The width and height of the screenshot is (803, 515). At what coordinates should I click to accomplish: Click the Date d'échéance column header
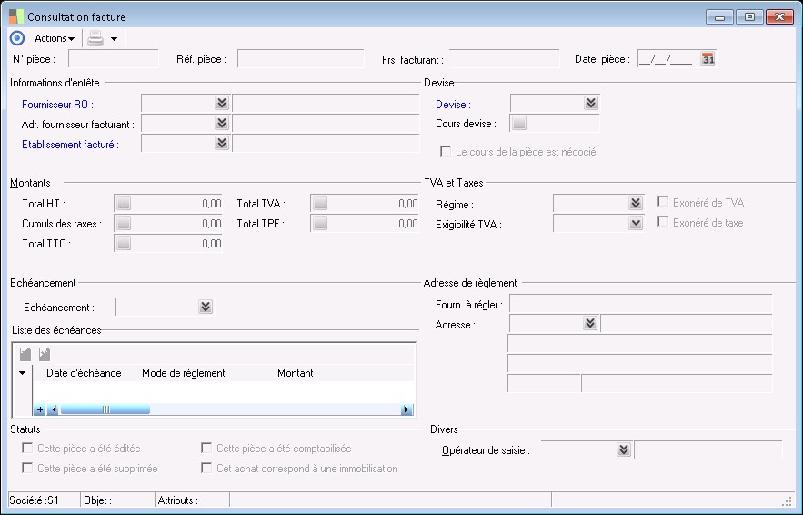pyautogui.click(x=84, y=373)
